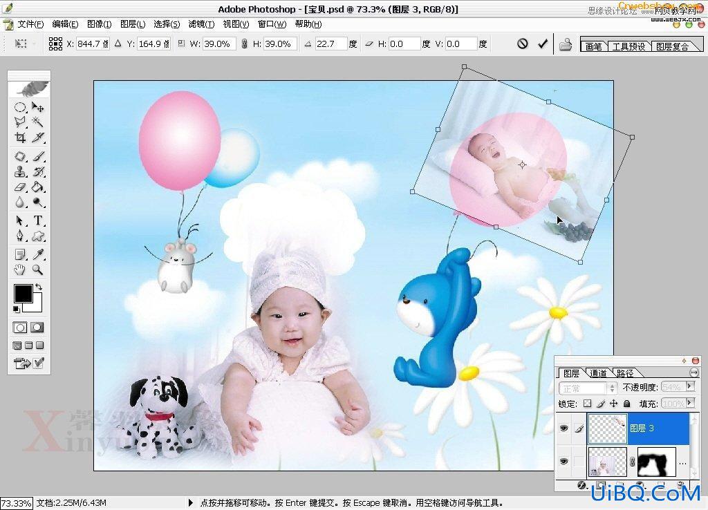Switch to Full Screen with Menu Bar
The width and height of the screenshot is (708, 510).
point(28,346)
